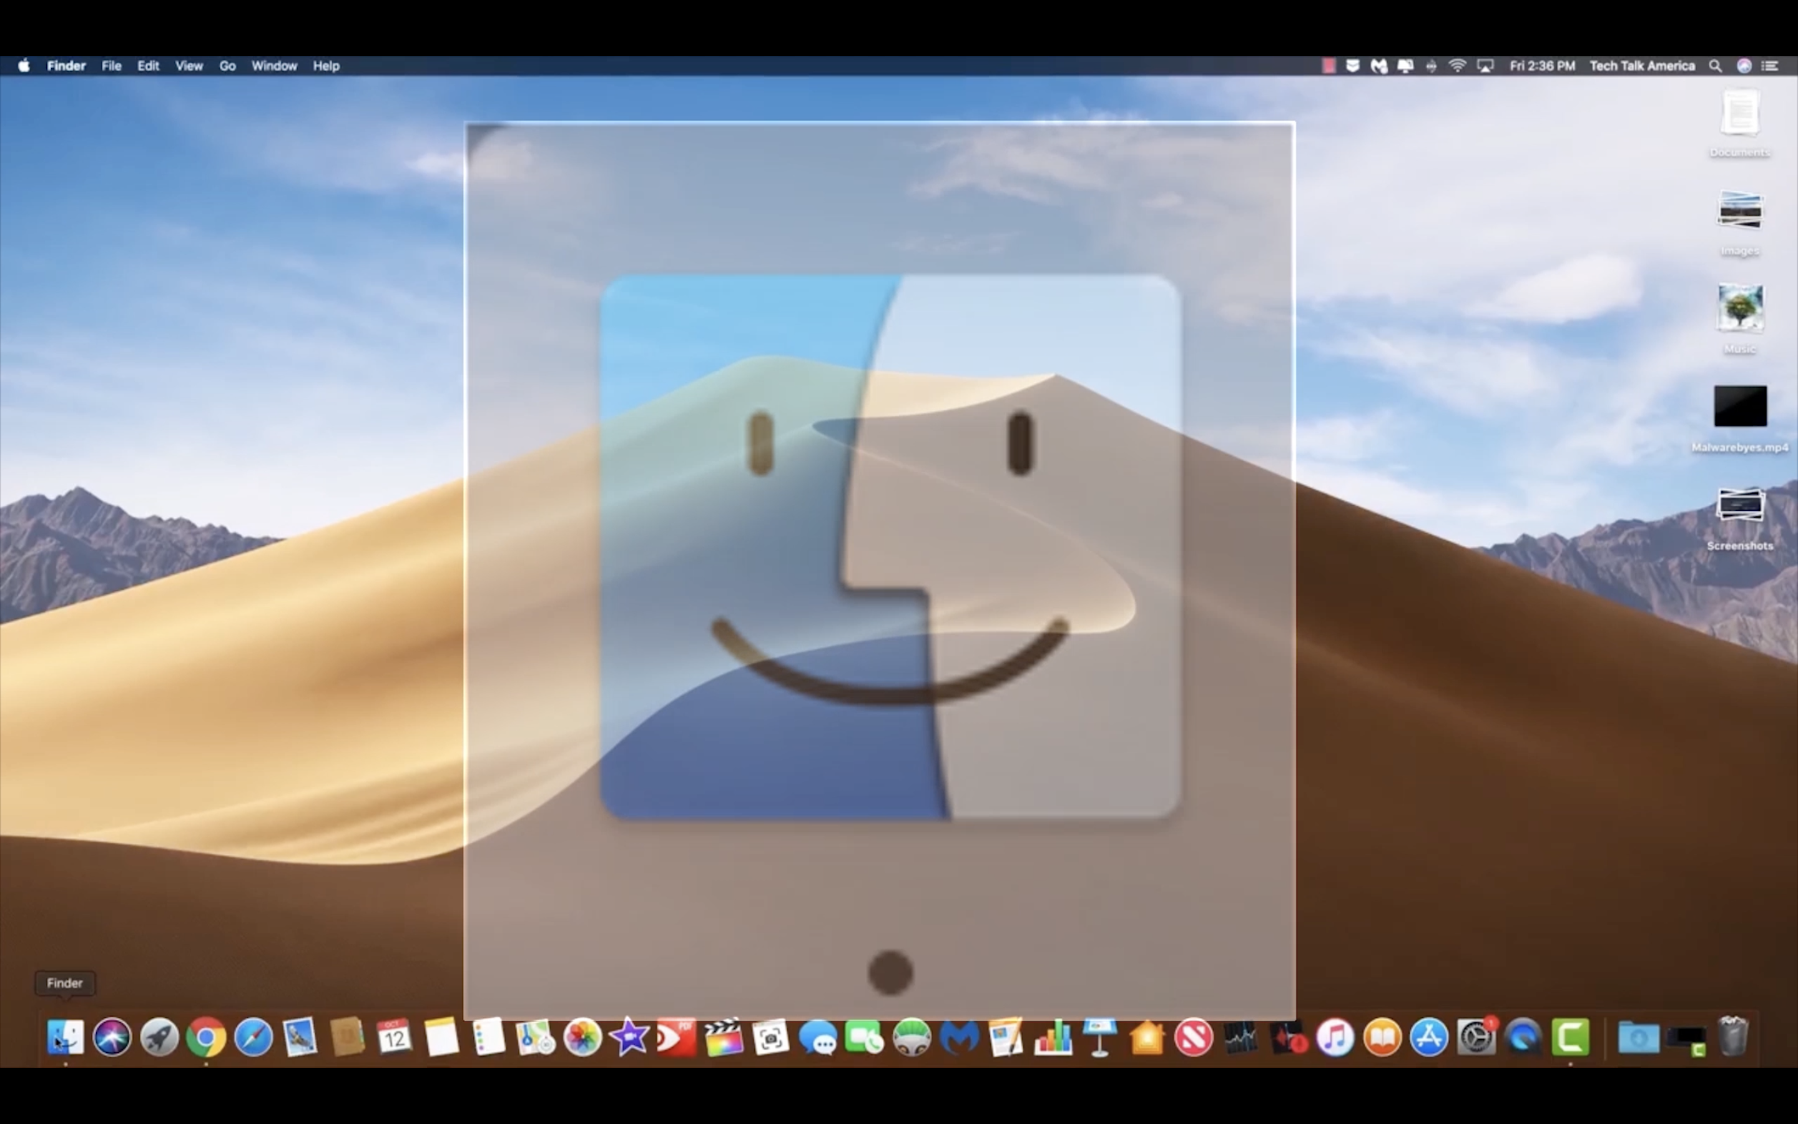Open the Pages app in Dock
This screenshot has height=1124, width=1798.
pyautogui.click(x=1006, y=1037)
